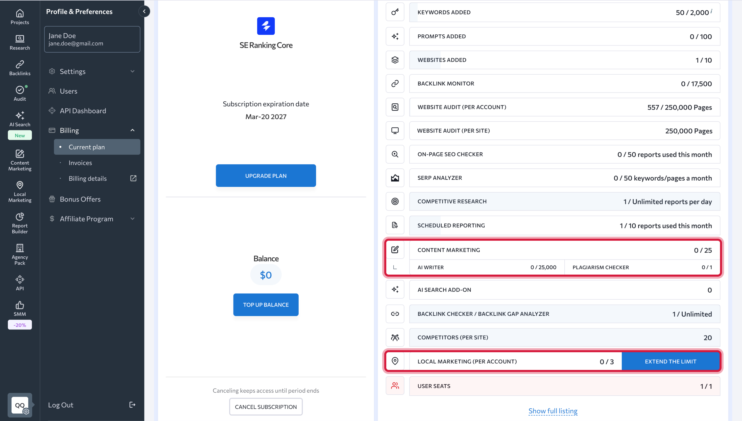Screen dimensions: 742x421
Task: Collapse the Billing section chevron
Action: tap(133, 130)
